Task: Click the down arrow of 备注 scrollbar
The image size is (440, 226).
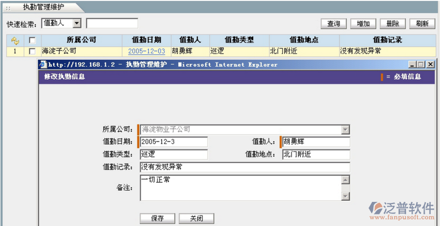Action: click(x=345, y=196)
